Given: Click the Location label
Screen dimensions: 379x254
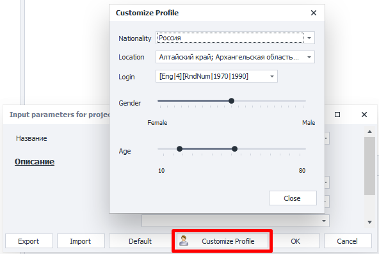Looking at the screenshot, I should click(x=131, y=57).
